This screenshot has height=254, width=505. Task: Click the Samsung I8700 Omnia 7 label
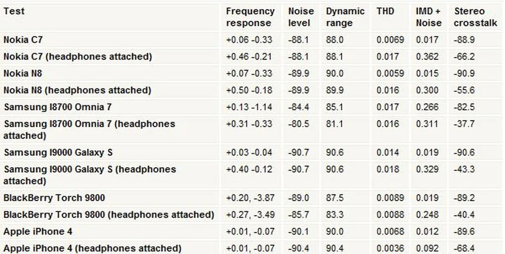click(x=61, y=107)
